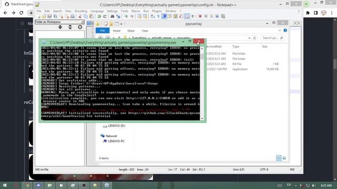Click the Paste icon in Notepad++ toolbar
This screenshot has height=189, width=337.
click(x=91, y=16)
